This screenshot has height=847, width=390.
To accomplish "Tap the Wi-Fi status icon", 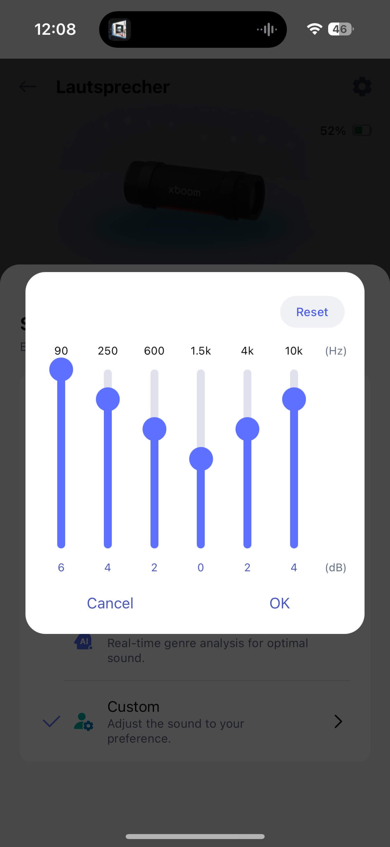I will 314,29.
